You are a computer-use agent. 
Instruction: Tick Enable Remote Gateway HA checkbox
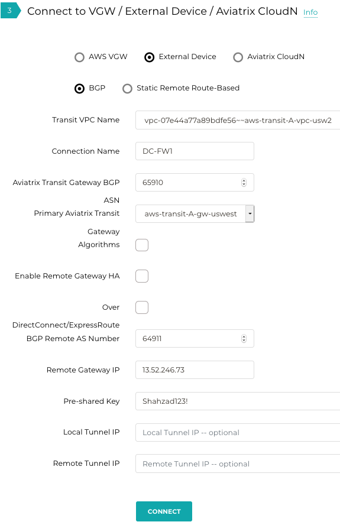pos(142,276)
